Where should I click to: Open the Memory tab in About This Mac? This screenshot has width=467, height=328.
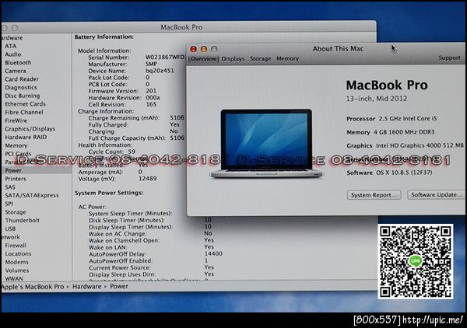coord(287,58)
